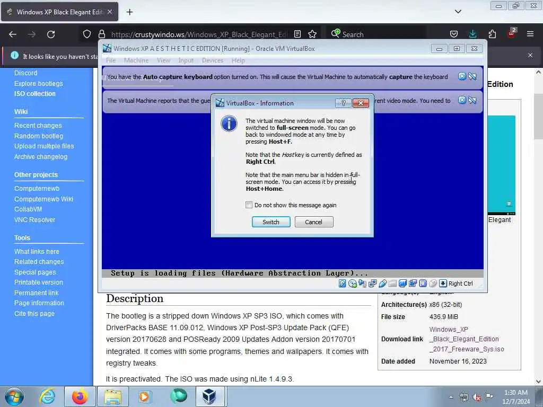The height and width of the screenshot is (407, 543).
Task: Click the hard disk activity indicator
Action: point(342,284)
